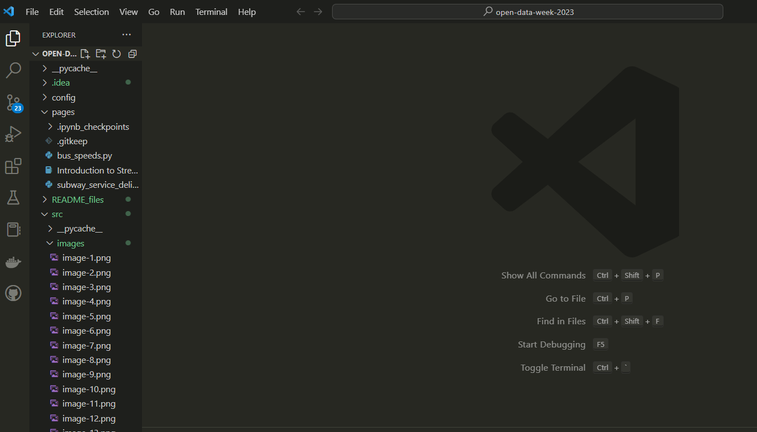Viewport: 757px width, 432px height.
Task: Go forward with the right arrow
Action: pos(318,12)
